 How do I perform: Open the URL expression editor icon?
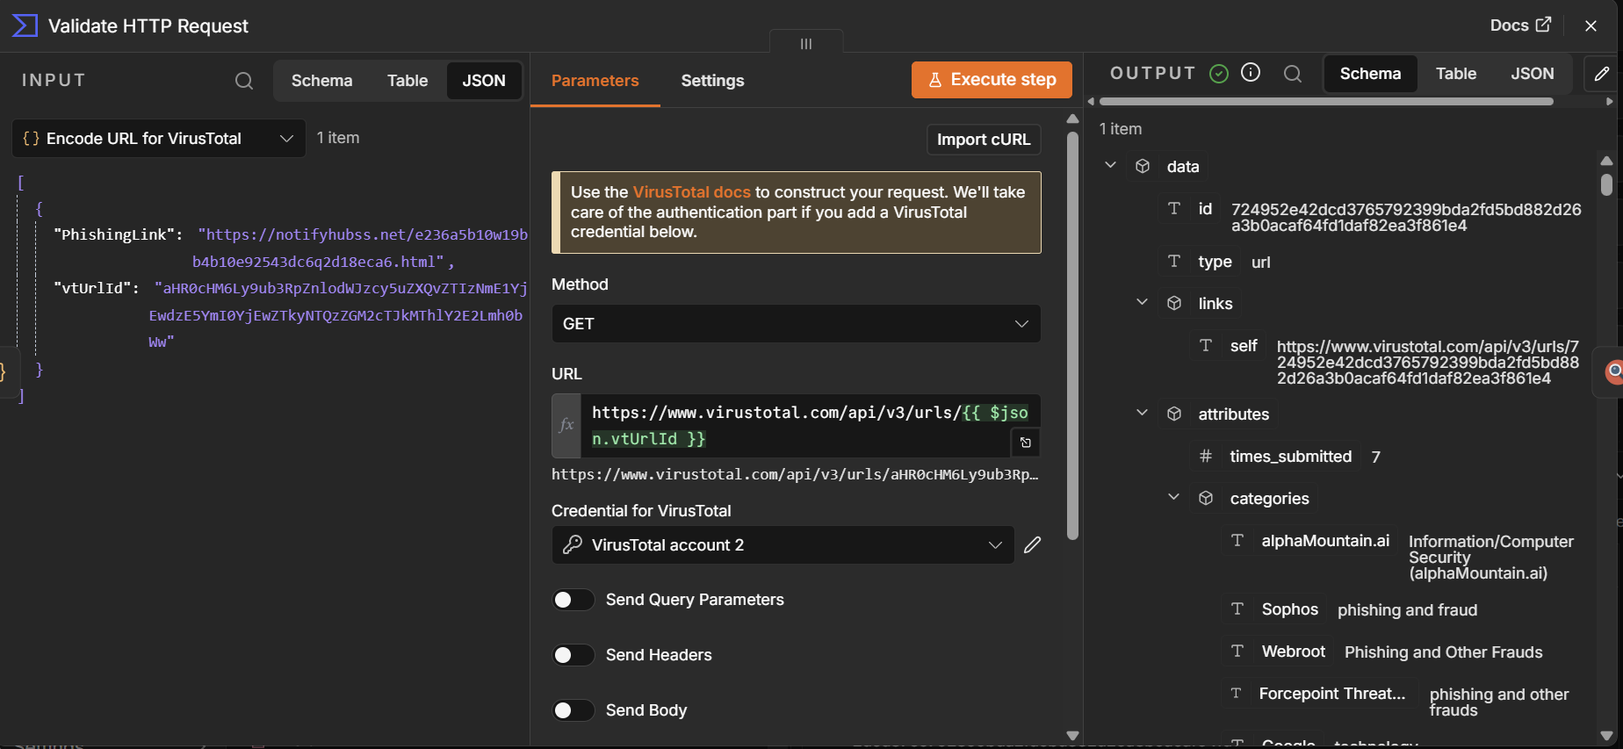pos(1026,443)
